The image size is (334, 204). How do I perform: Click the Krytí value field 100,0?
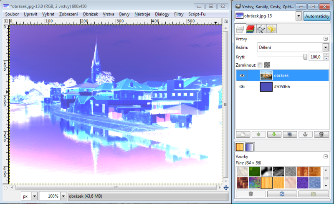point(316,57)
